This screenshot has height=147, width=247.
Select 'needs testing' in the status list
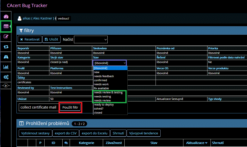[103, 96]
